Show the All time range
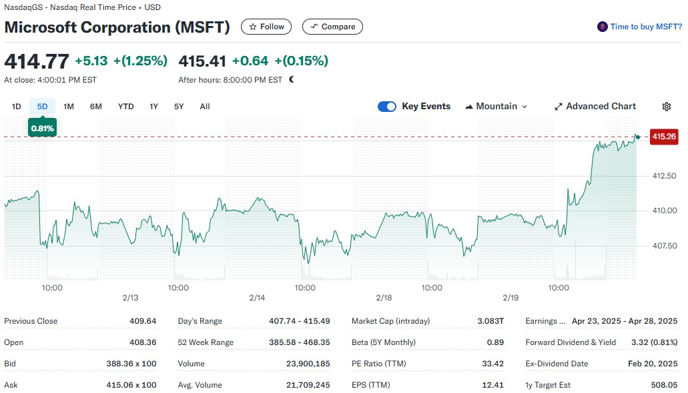The image size is (688, 393). [x=205, y=107]
